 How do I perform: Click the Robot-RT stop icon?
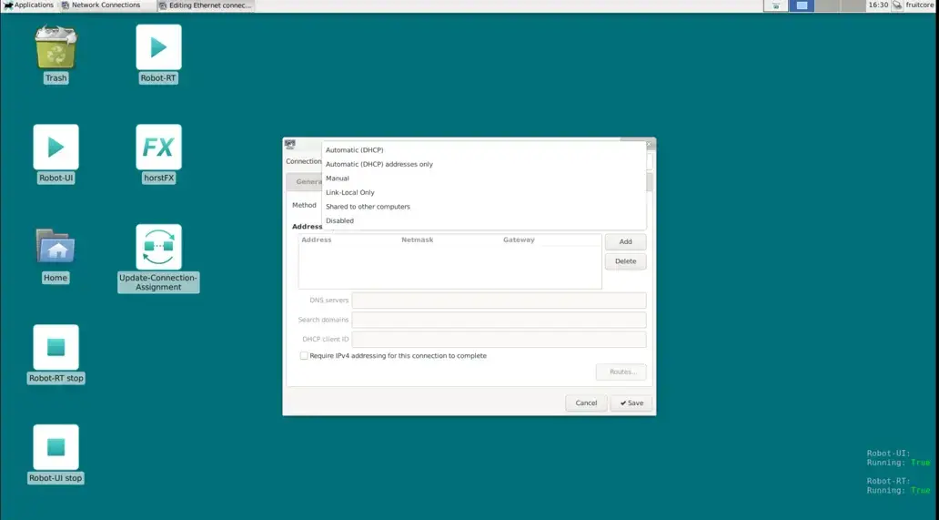tap(56, 348)
